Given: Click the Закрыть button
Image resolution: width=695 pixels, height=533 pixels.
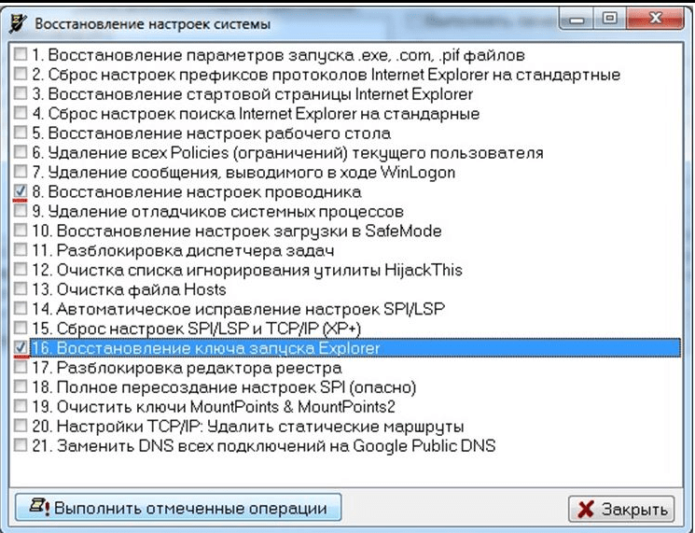Looking at the screenshot, I should pos(621,509).
